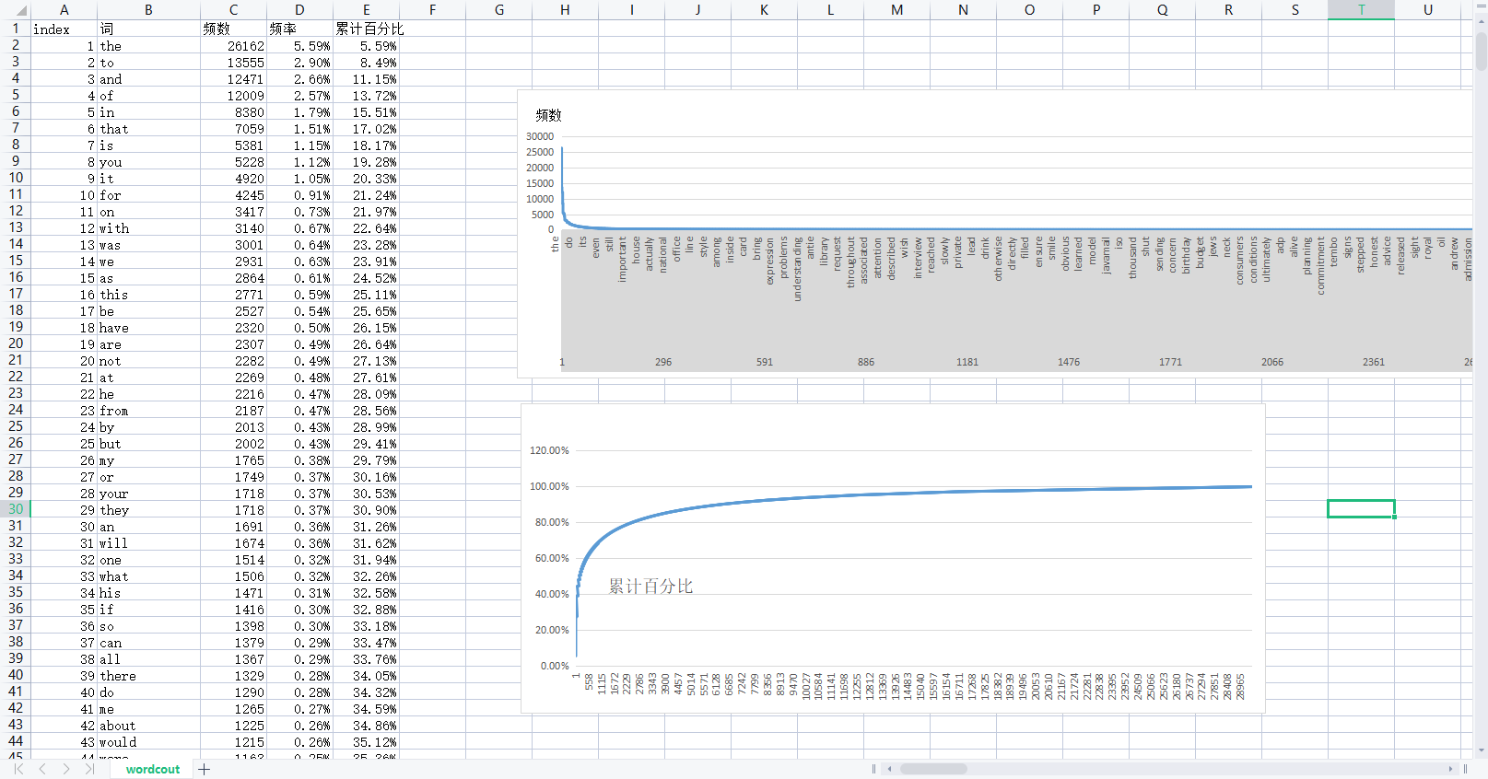Open the wordcout sheet tab
Image resolution: width=1488 pixels, height=779 pixels.
point(153,769)
